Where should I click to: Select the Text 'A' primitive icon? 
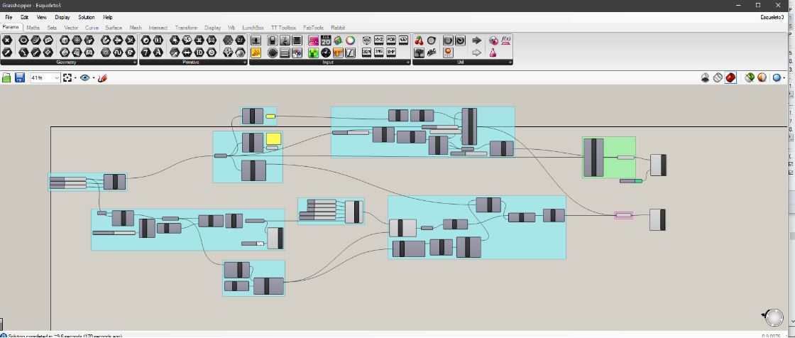tap(158, 53)
